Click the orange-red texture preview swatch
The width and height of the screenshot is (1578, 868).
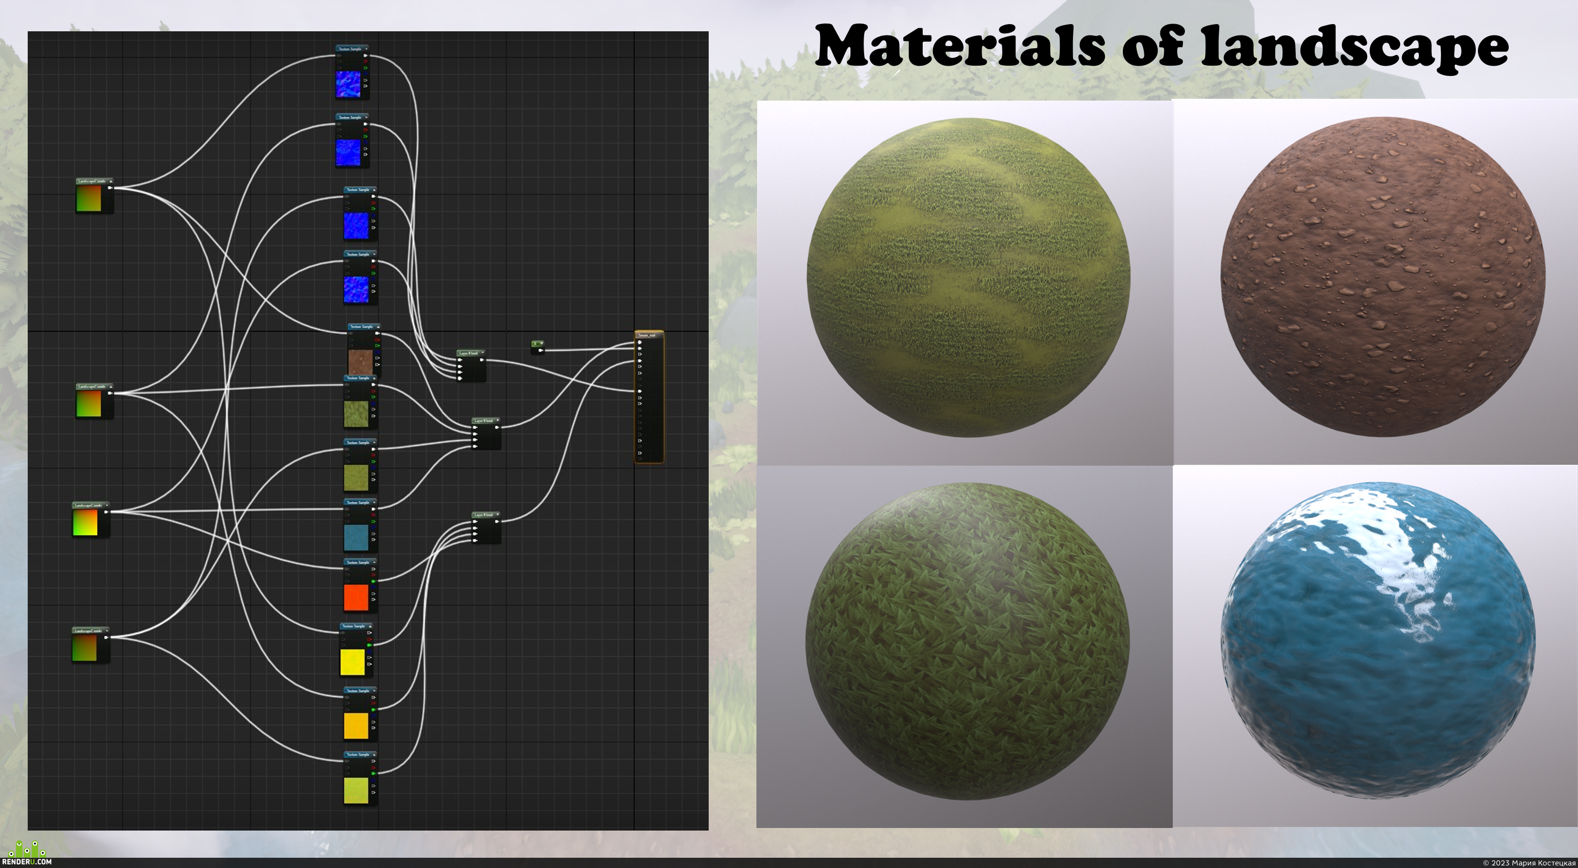[x=356, y=597]
